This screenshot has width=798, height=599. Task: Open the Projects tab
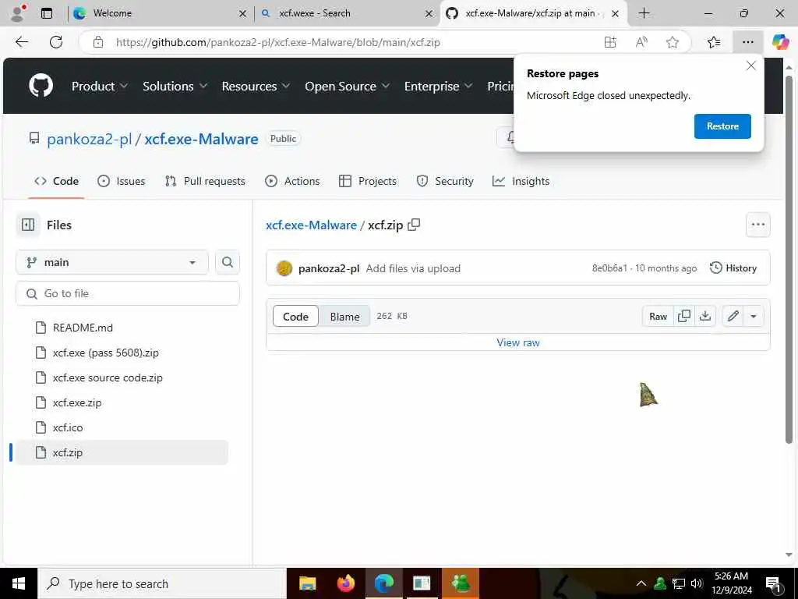(368, 181)
